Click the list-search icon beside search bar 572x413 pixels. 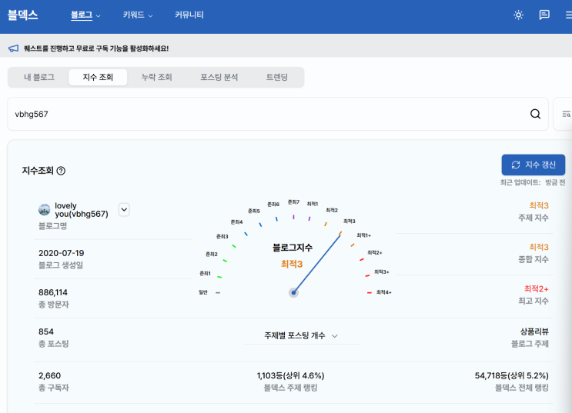tap(566, 114)
